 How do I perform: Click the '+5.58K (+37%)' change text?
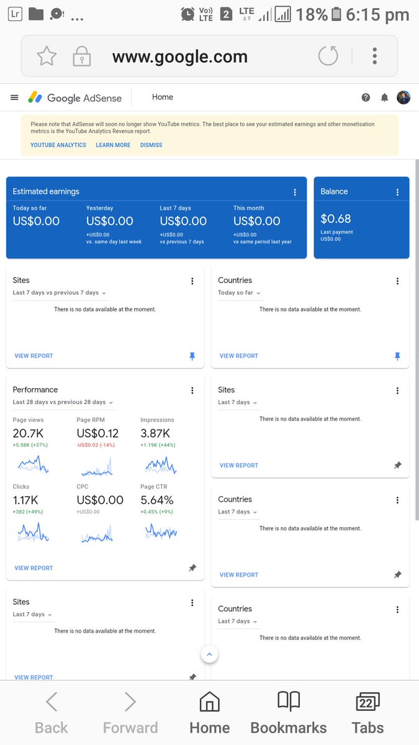point(30,445)
